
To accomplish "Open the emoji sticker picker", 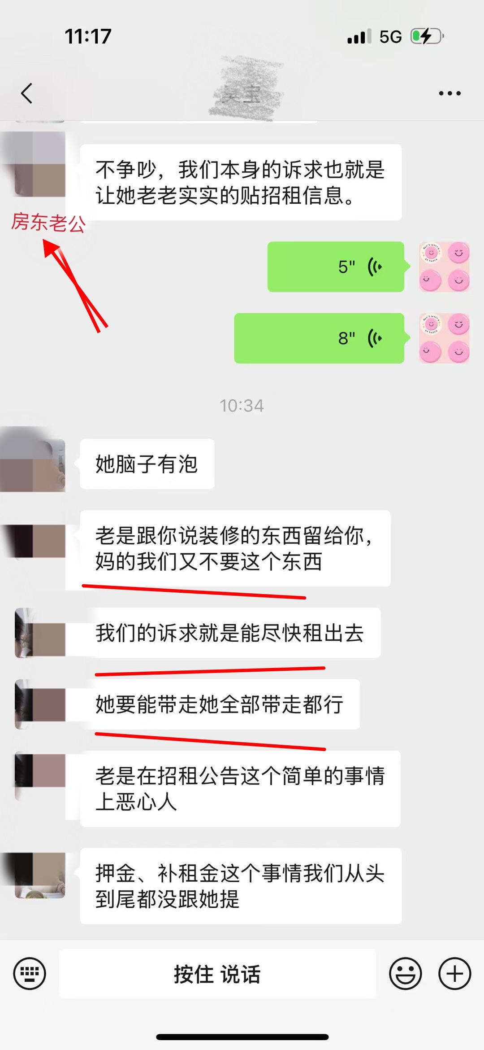I will point(405,973).
